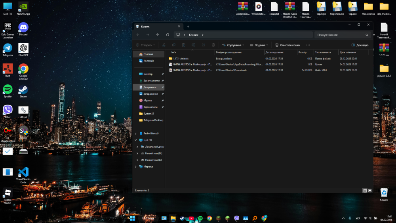Go up one folder level with the Up arrow
Image resolution: width=396 pixels, height=223 pixels.
point(158,35)
